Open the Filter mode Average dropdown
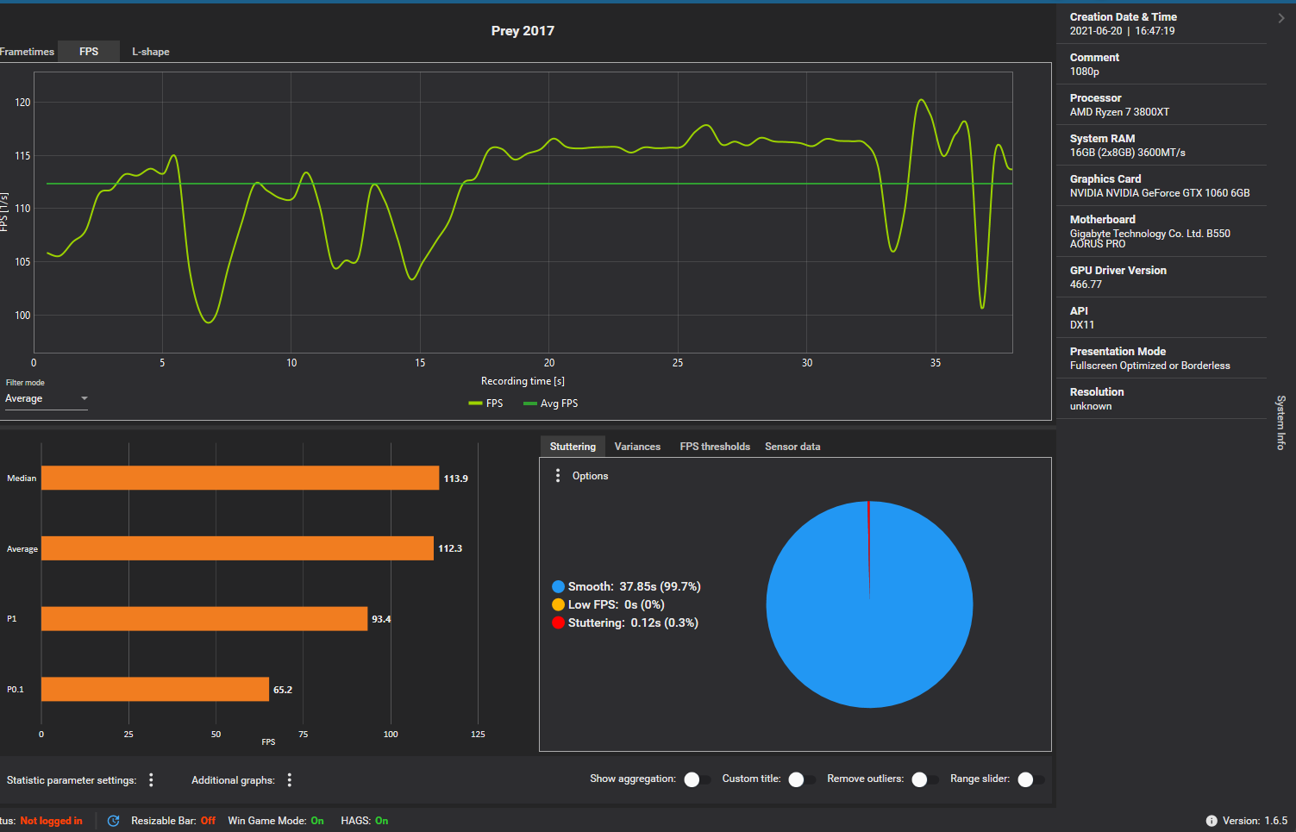The image size is (1296, 832). pyautogui.click(x=47, y=399)
